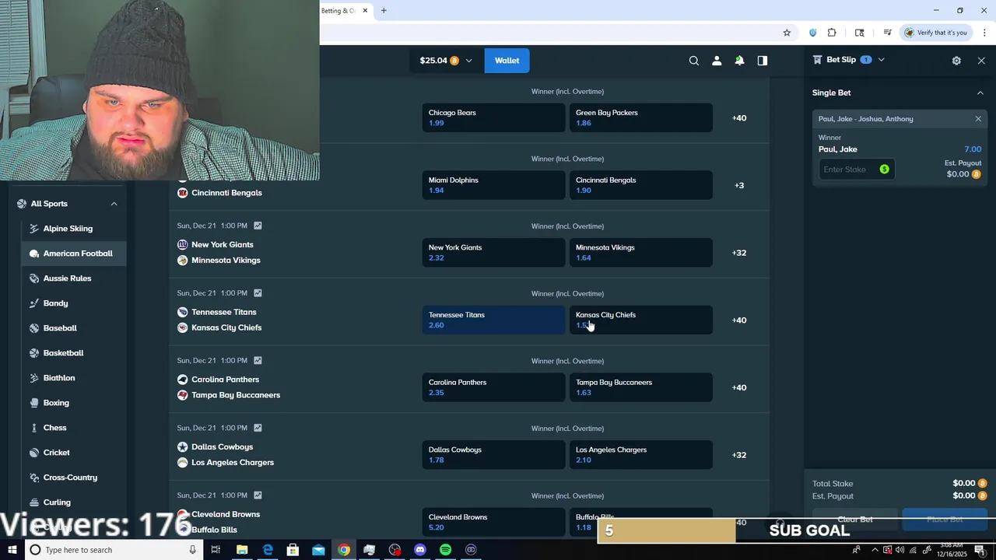Open Bet Slip settings gear

pyautogui.click(x=956, y=61)
